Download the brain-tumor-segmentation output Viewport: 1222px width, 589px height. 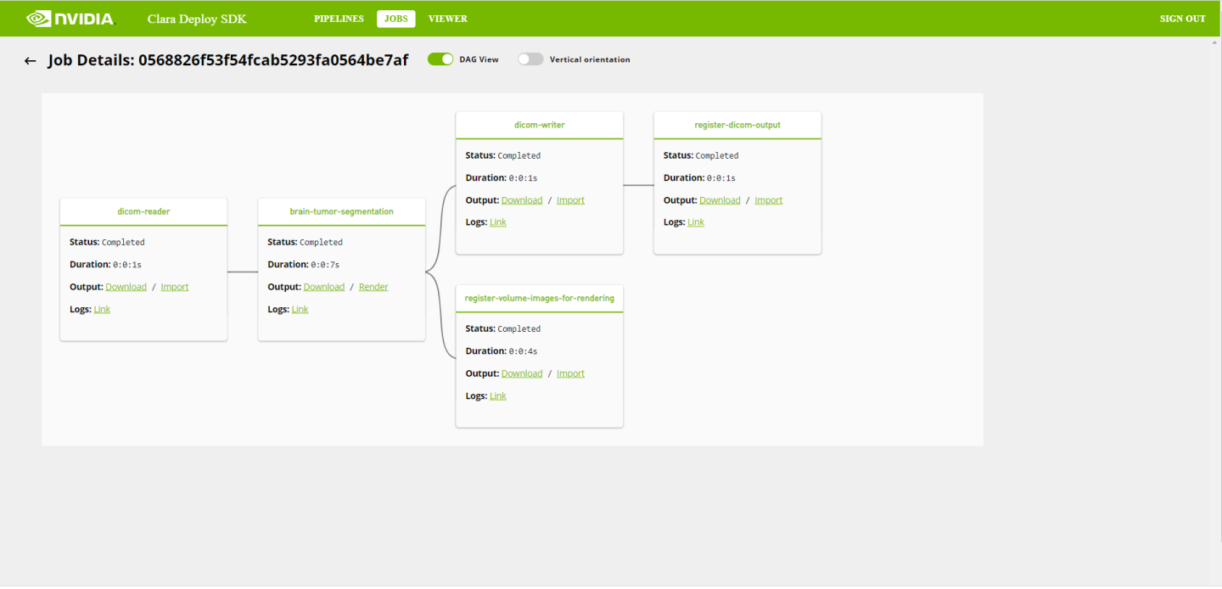click(x=324, y=287)
